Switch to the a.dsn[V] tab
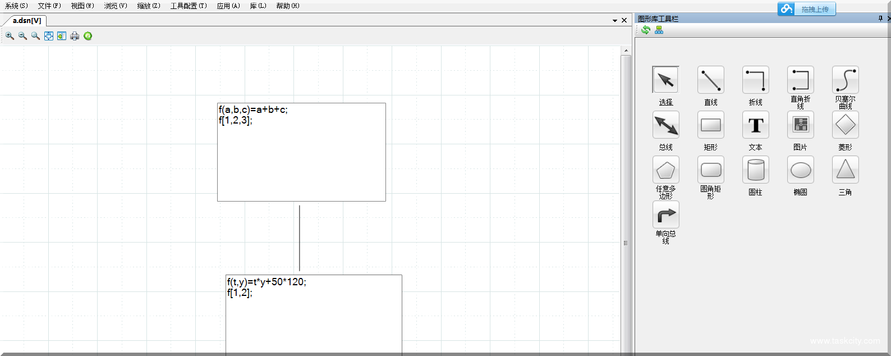Image resolution: width=891 pixels, height=356 pixels. coord(27,21)
